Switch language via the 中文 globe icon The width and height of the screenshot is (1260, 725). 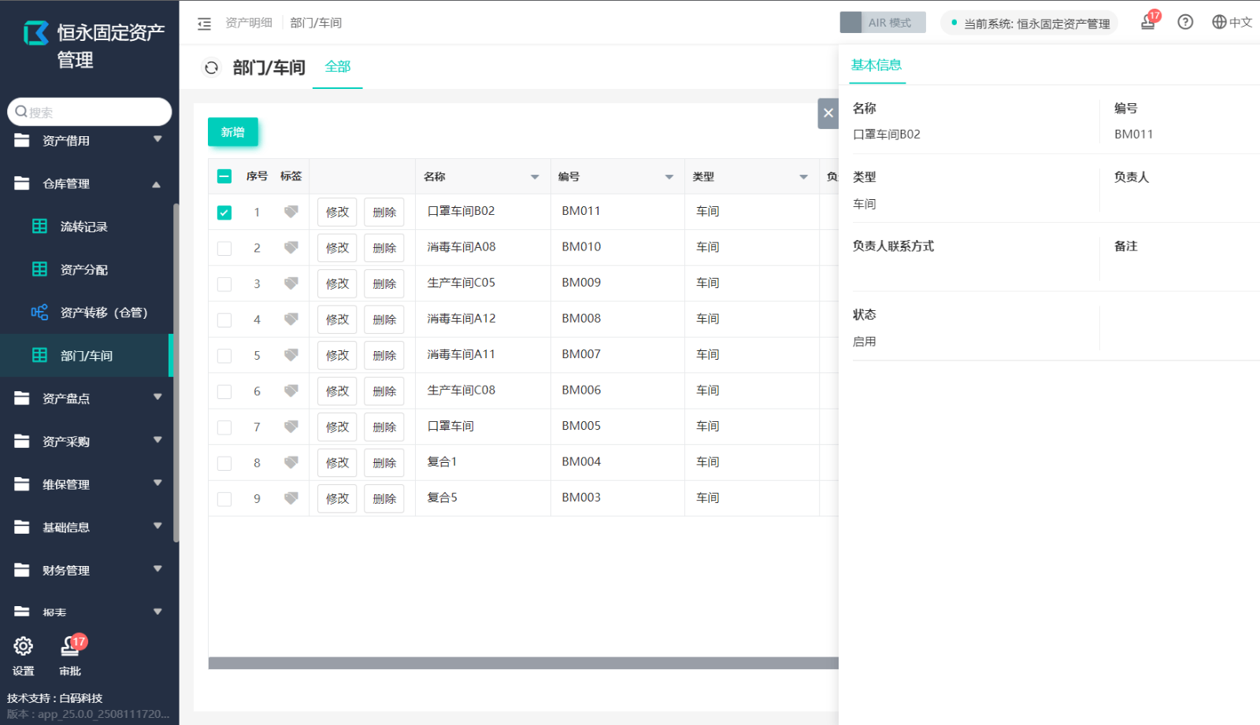(1232, 22)
